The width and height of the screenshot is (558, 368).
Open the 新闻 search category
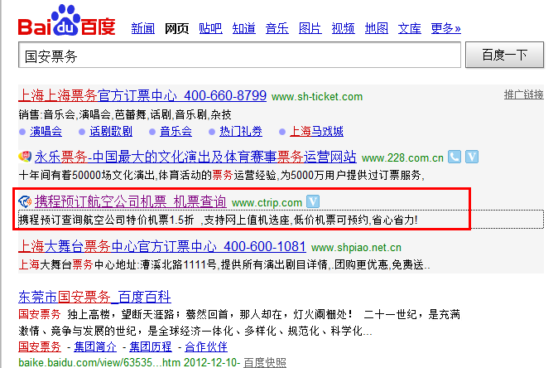(x=142, y=29)
